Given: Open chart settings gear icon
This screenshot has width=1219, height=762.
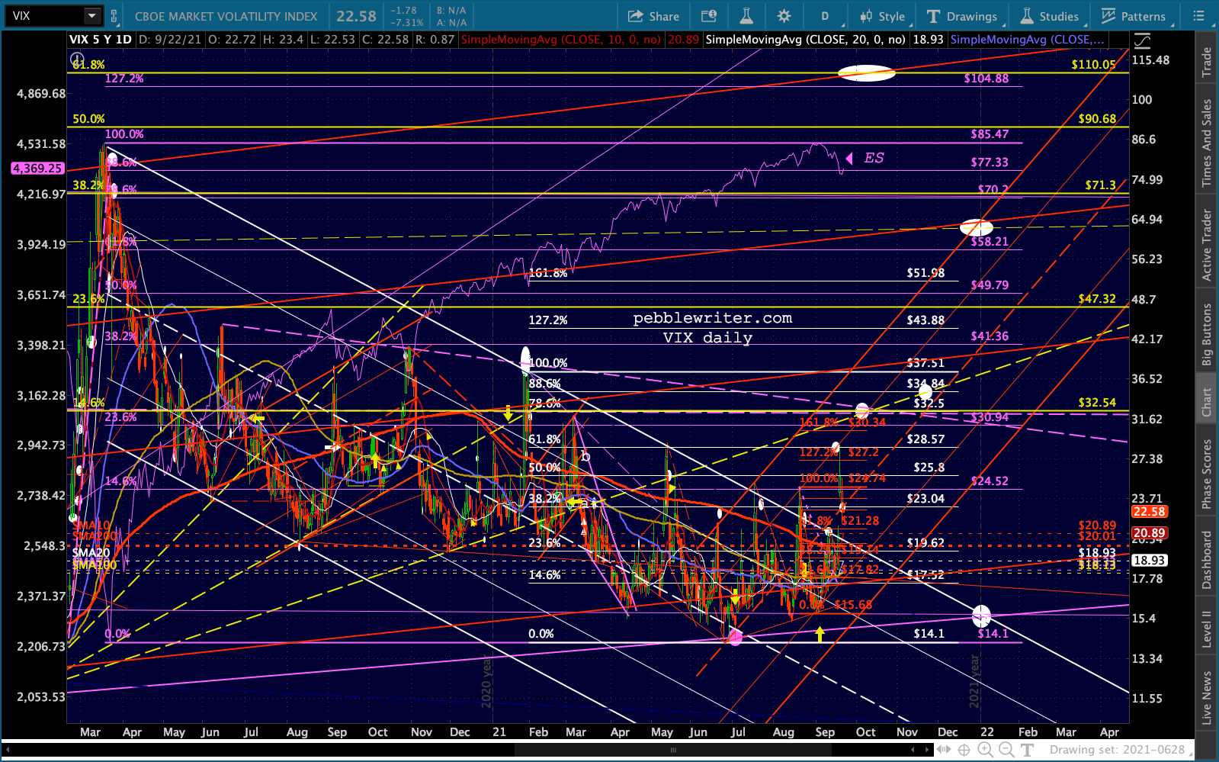Looking at the screenshot, I should point(784,16).
